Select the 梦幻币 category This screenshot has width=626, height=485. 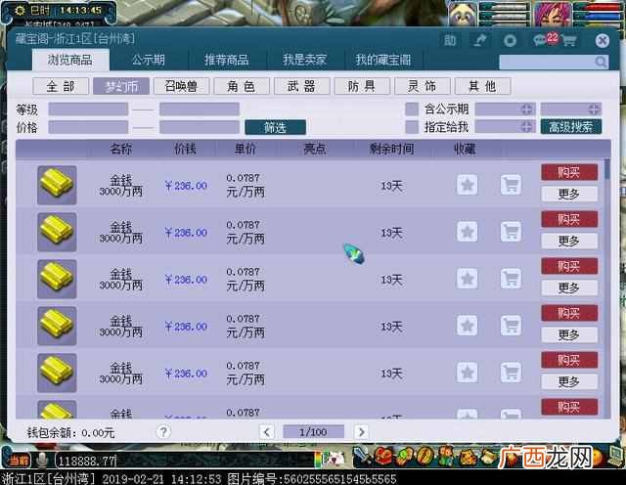121,86
